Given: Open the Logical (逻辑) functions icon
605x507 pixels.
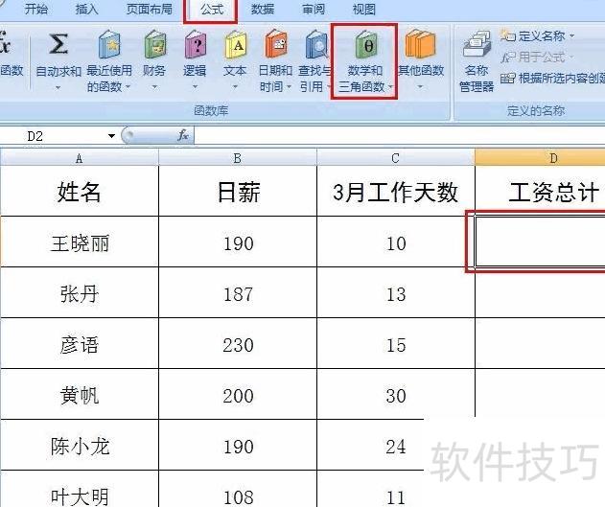Looking at the screenshot, I should [196, 44].
